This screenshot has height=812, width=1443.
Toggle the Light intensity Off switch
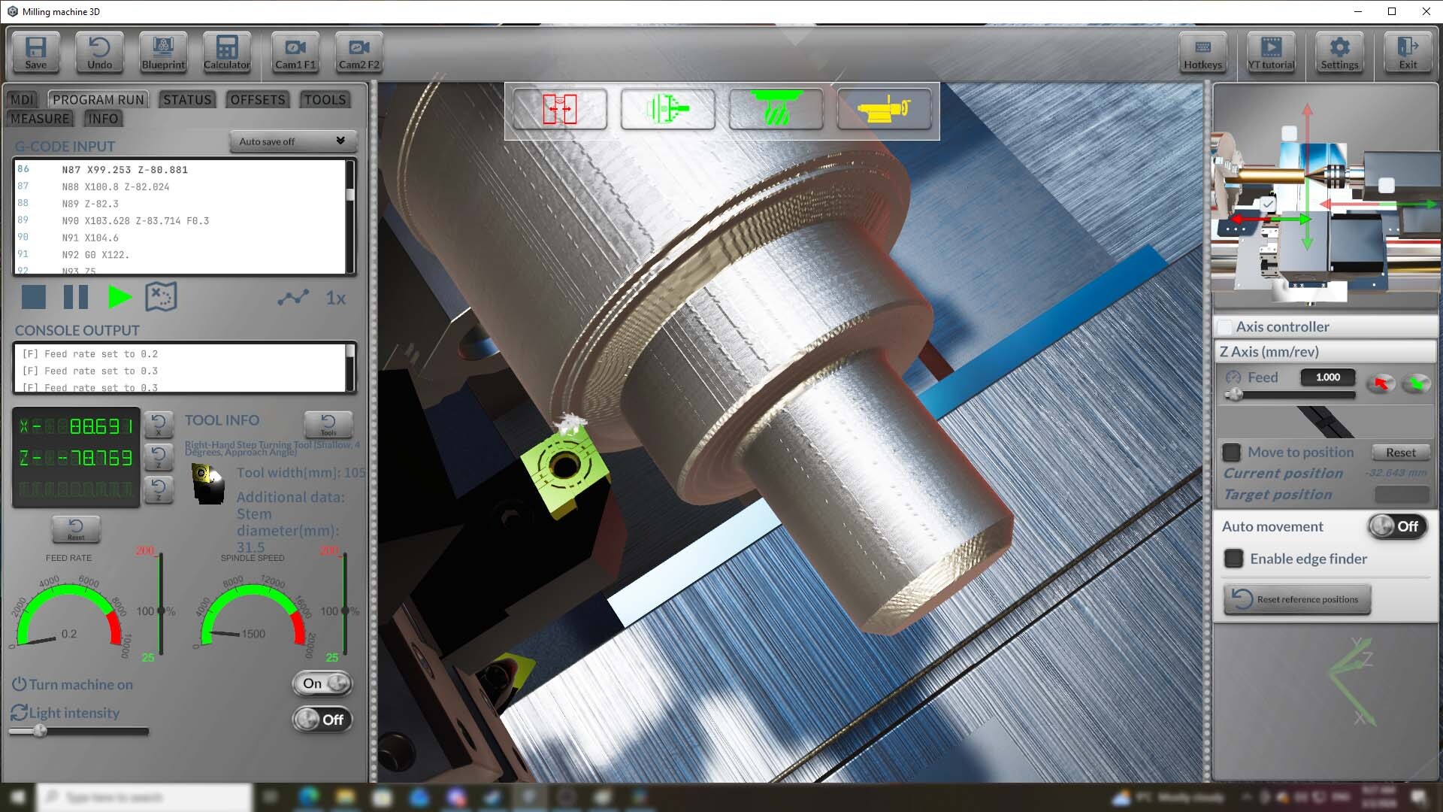[322, 720]
